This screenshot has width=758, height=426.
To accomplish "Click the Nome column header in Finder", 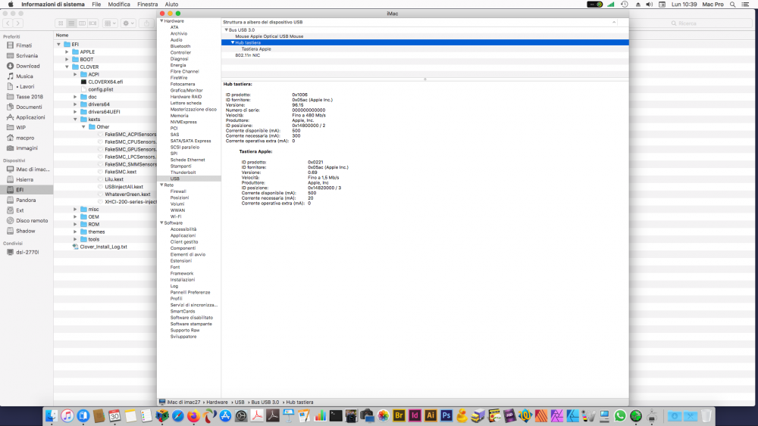I will coord(62,36).
